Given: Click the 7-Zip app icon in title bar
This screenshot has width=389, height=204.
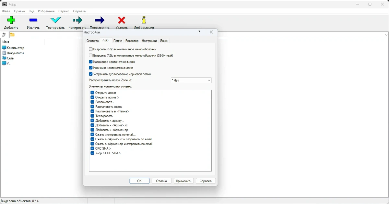Looking at the screenshot, I should 4,4.
